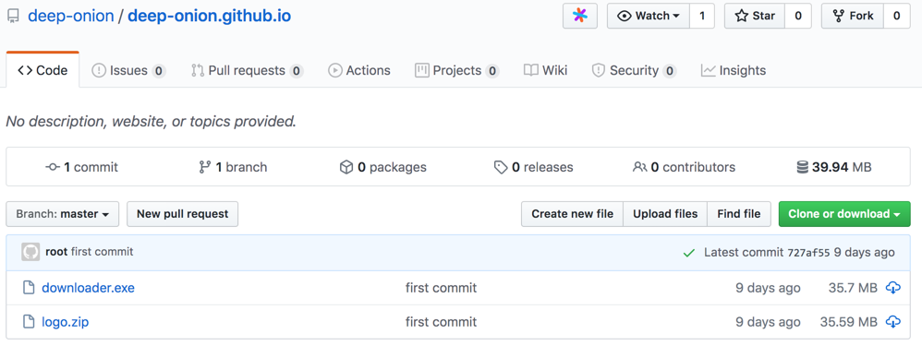Download downloader.exe via cloud icon
This screenshot has height=346, width=922.
892,288
